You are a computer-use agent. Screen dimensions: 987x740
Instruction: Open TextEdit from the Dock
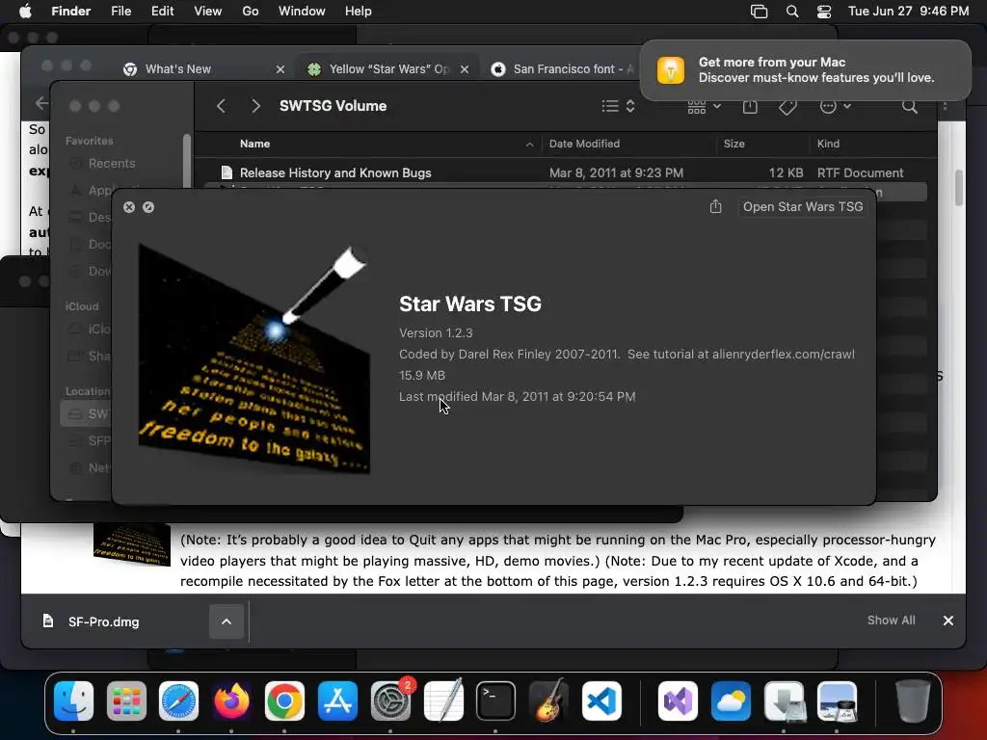pyautogui.click(x=443, y=701)
